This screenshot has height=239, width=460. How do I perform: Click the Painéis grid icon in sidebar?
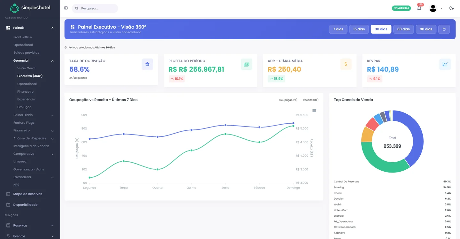click(x=8, y=28)
